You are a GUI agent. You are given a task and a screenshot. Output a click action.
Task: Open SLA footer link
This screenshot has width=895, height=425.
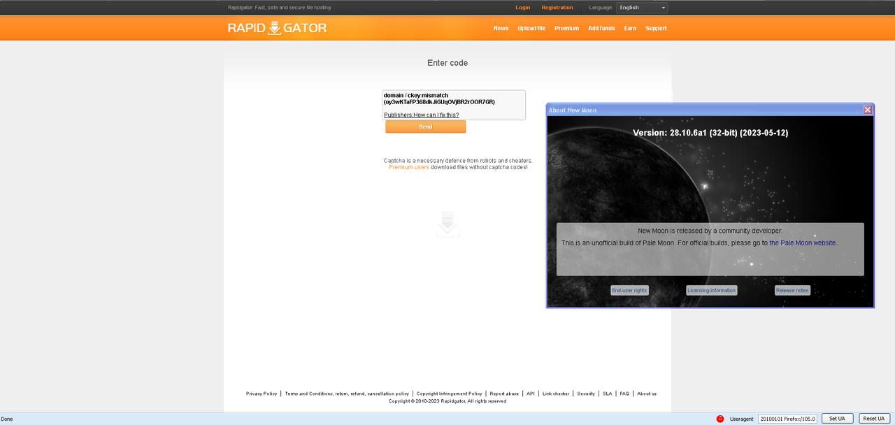[x=607, y=394]
